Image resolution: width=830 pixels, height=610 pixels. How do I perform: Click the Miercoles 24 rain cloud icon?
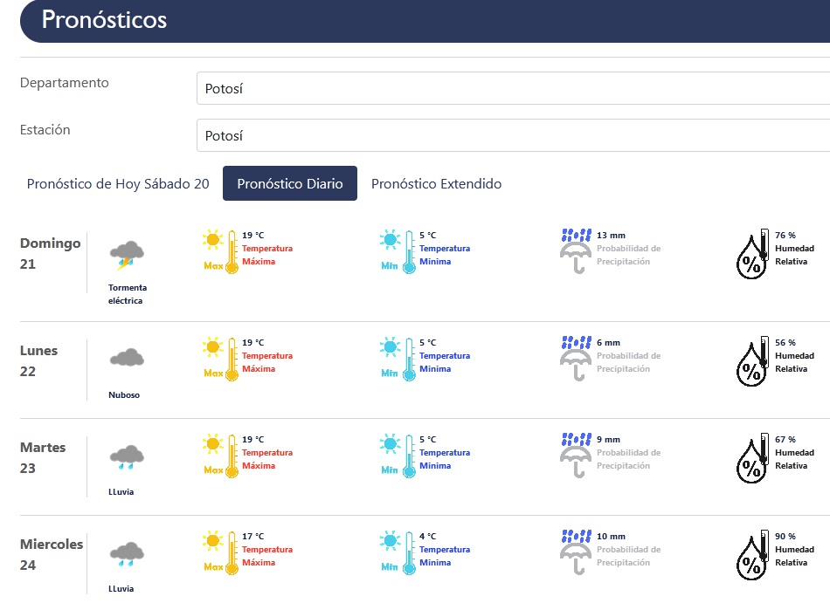(x=127, y=553)
